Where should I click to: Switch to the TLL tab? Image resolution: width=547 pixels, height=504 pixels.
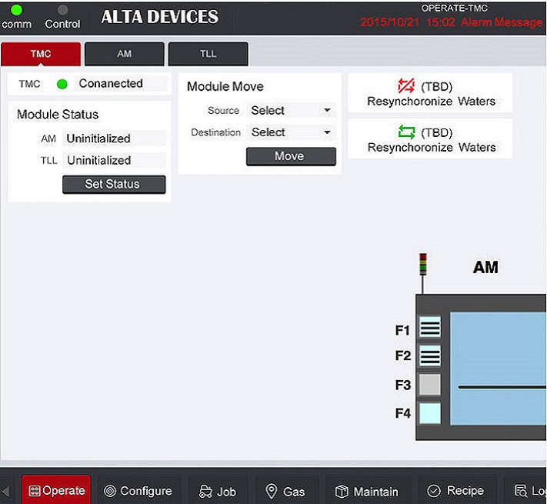pyautogui.click(x=208, y=54)
